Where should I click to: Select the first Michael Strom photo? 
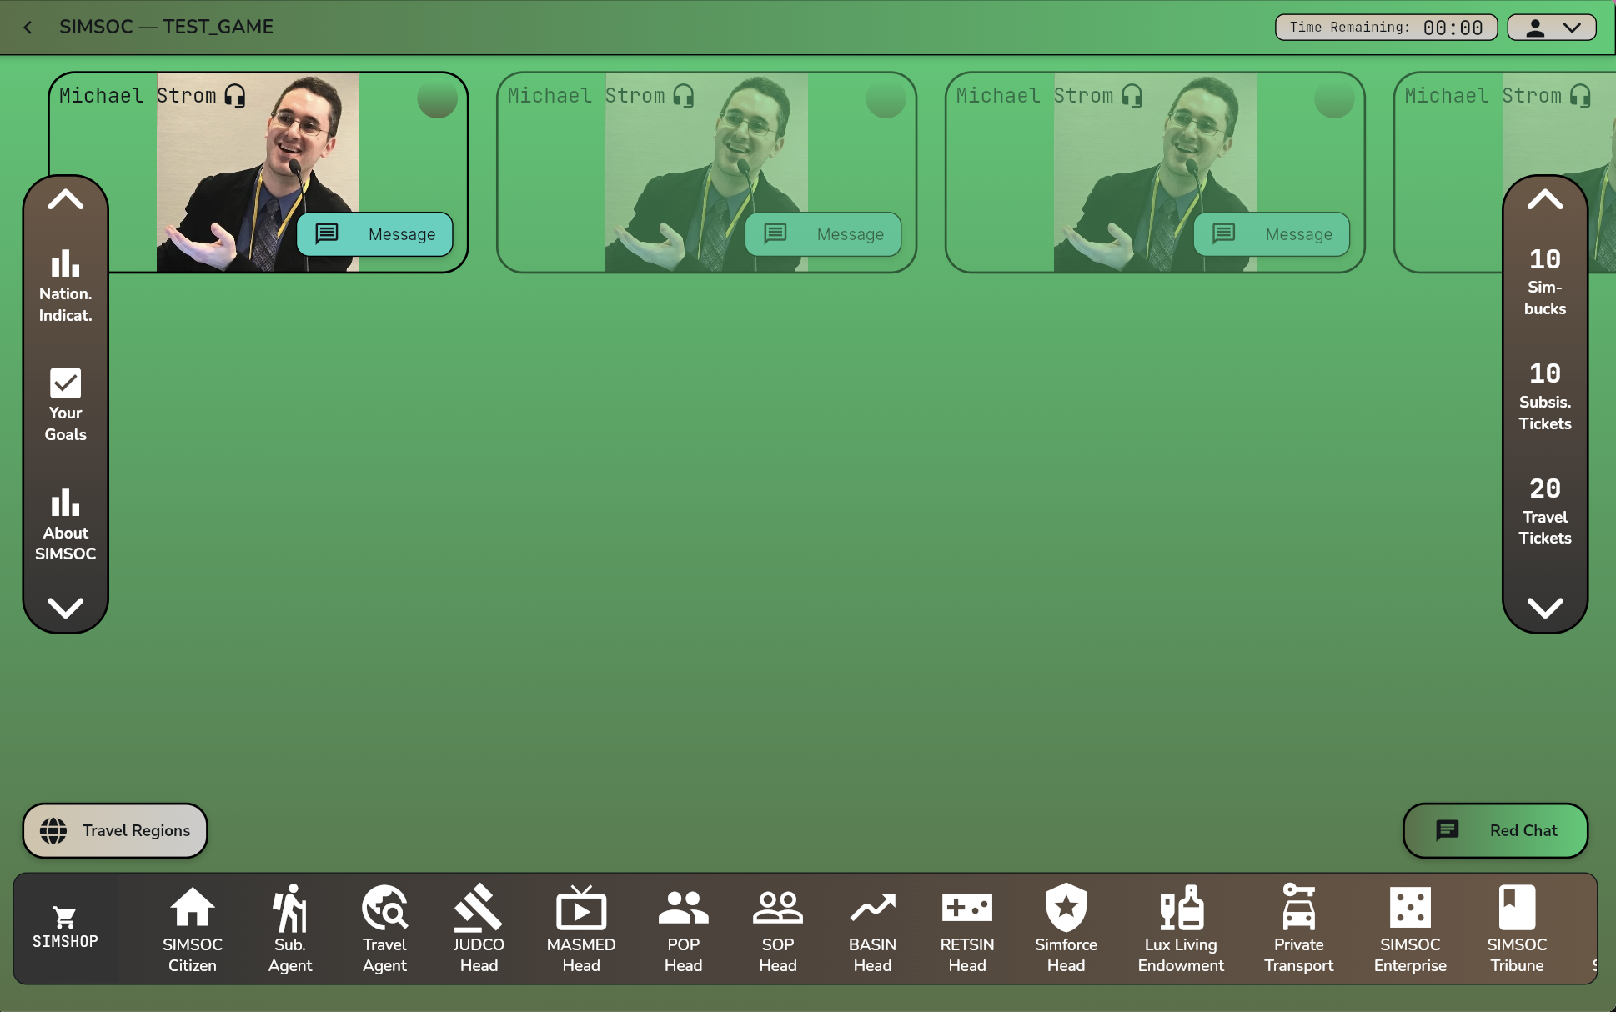[x=258, y=173]
